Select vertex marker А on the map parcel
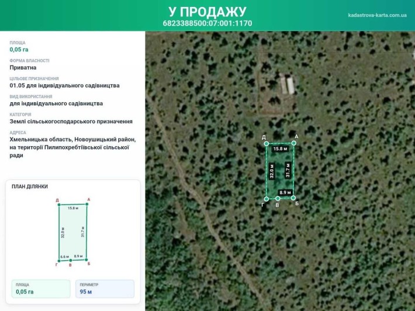Image resolution: width=415 pixels, height=311 pixels. [294, 143]
